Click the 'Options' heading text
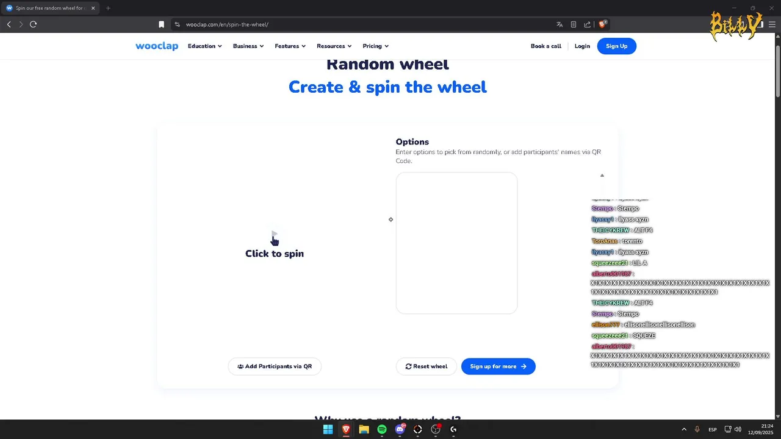 pos(412,141)
